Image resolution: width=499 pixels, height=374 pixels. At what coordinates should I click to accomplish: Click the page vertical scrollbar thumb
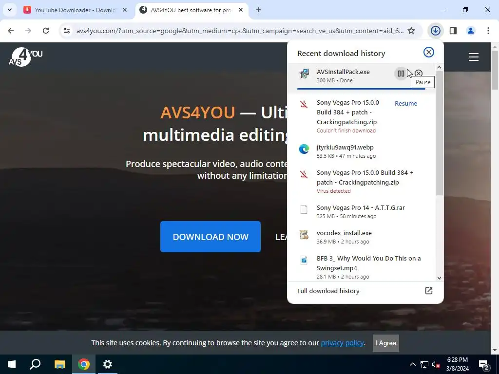(495, 70)
